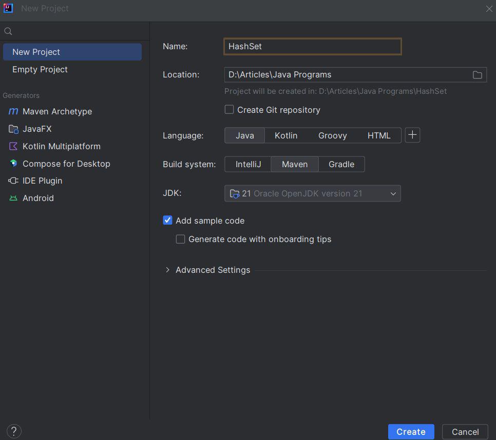
Task: Select Empty Project in sidebar
Action: [40, 69]
